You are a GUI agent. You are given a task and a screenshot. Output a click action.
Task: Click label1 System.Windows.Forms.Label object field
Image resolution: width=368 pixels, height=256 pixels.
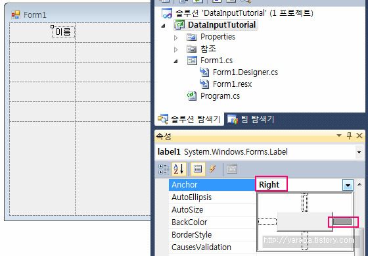(x=260, y=152)
